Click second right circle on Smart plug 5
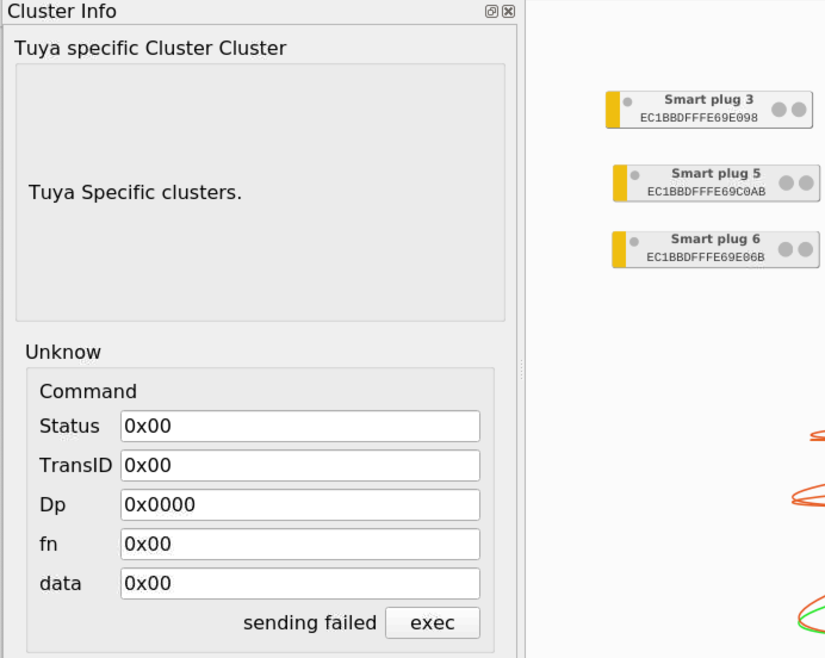The image size is (825, 658). click(x=806, y=183)
